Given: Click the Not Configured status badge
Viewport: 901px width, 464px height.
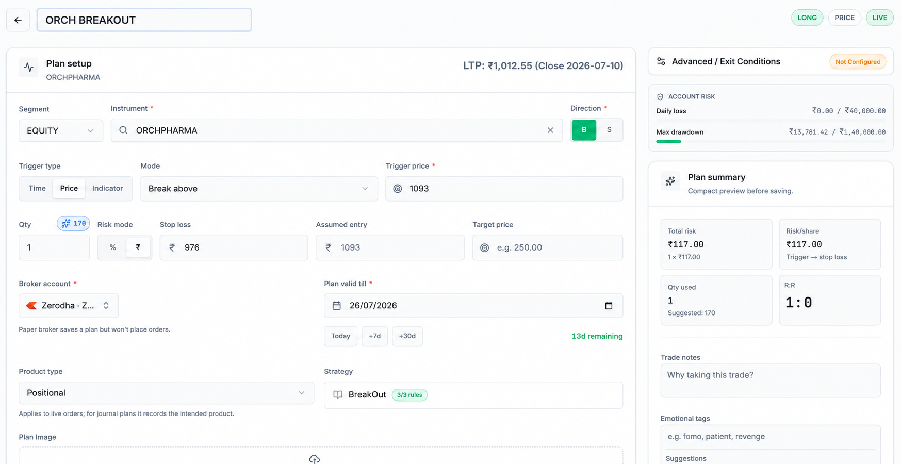Looking at the screenshot, I should [x=858, y=62].
